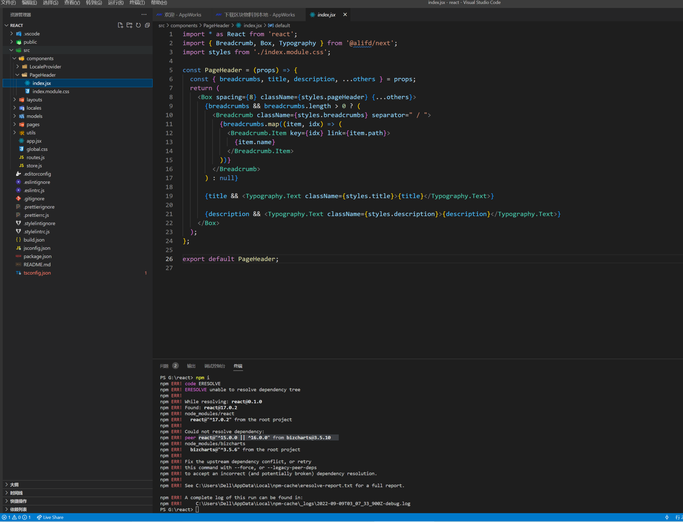
Task: Open the Explorer More Actions (...) menu
Action: [144, 14]
